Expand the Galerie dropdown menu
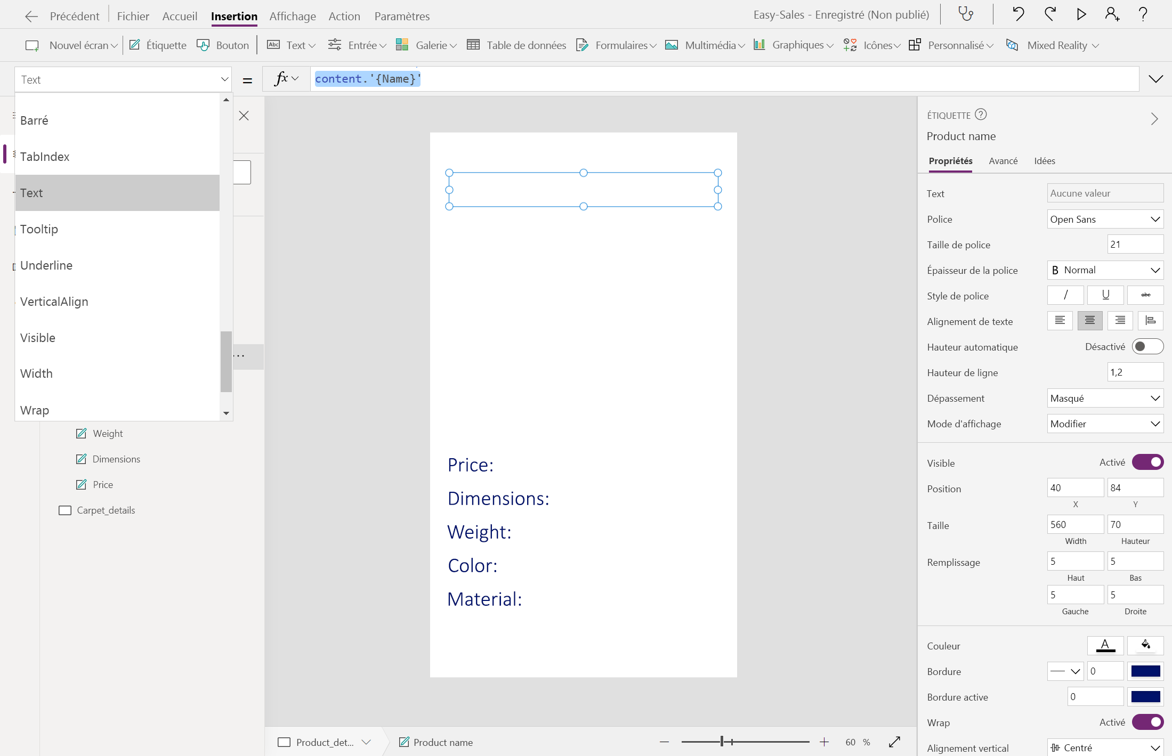Image resolution: width=1172 pixels, height=756 pixels. click(x=431, y=45)
